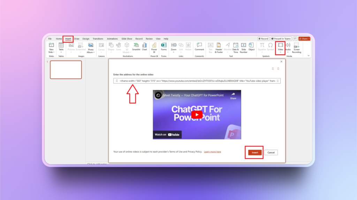Cancel the online video dialog
This screenshot has width=357, height=200.
point(271,153)
